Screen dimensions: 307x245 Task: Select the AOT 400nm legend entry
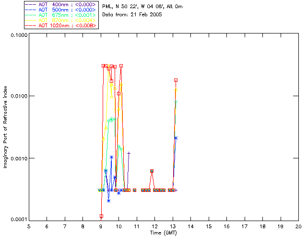click(x=61, y=4)
